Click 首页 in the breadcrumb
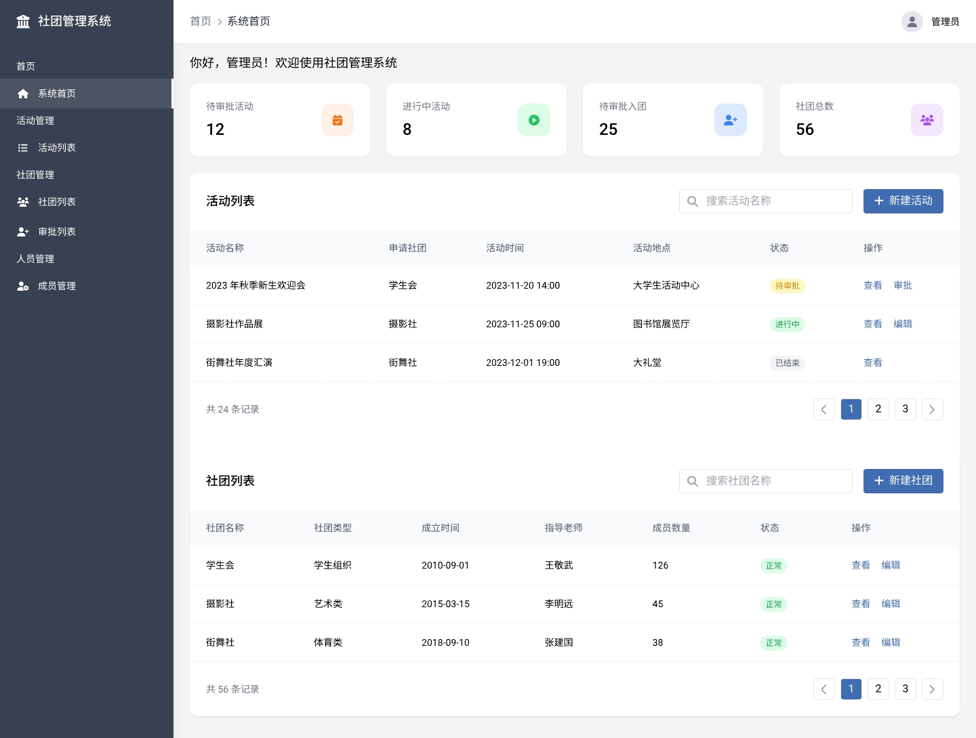Screen dimensions: 976x738 (200, 22)
